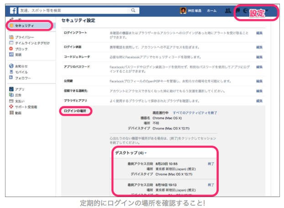Image resolution: width=284 pixels, height=208 pixels.
Task: Click the film icon beside 動画
Action: (11, 113)
